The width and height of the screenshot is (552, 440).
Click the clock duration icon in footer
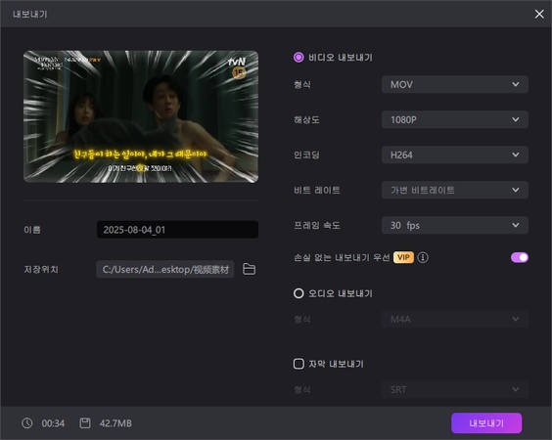[x=27, y=423]
